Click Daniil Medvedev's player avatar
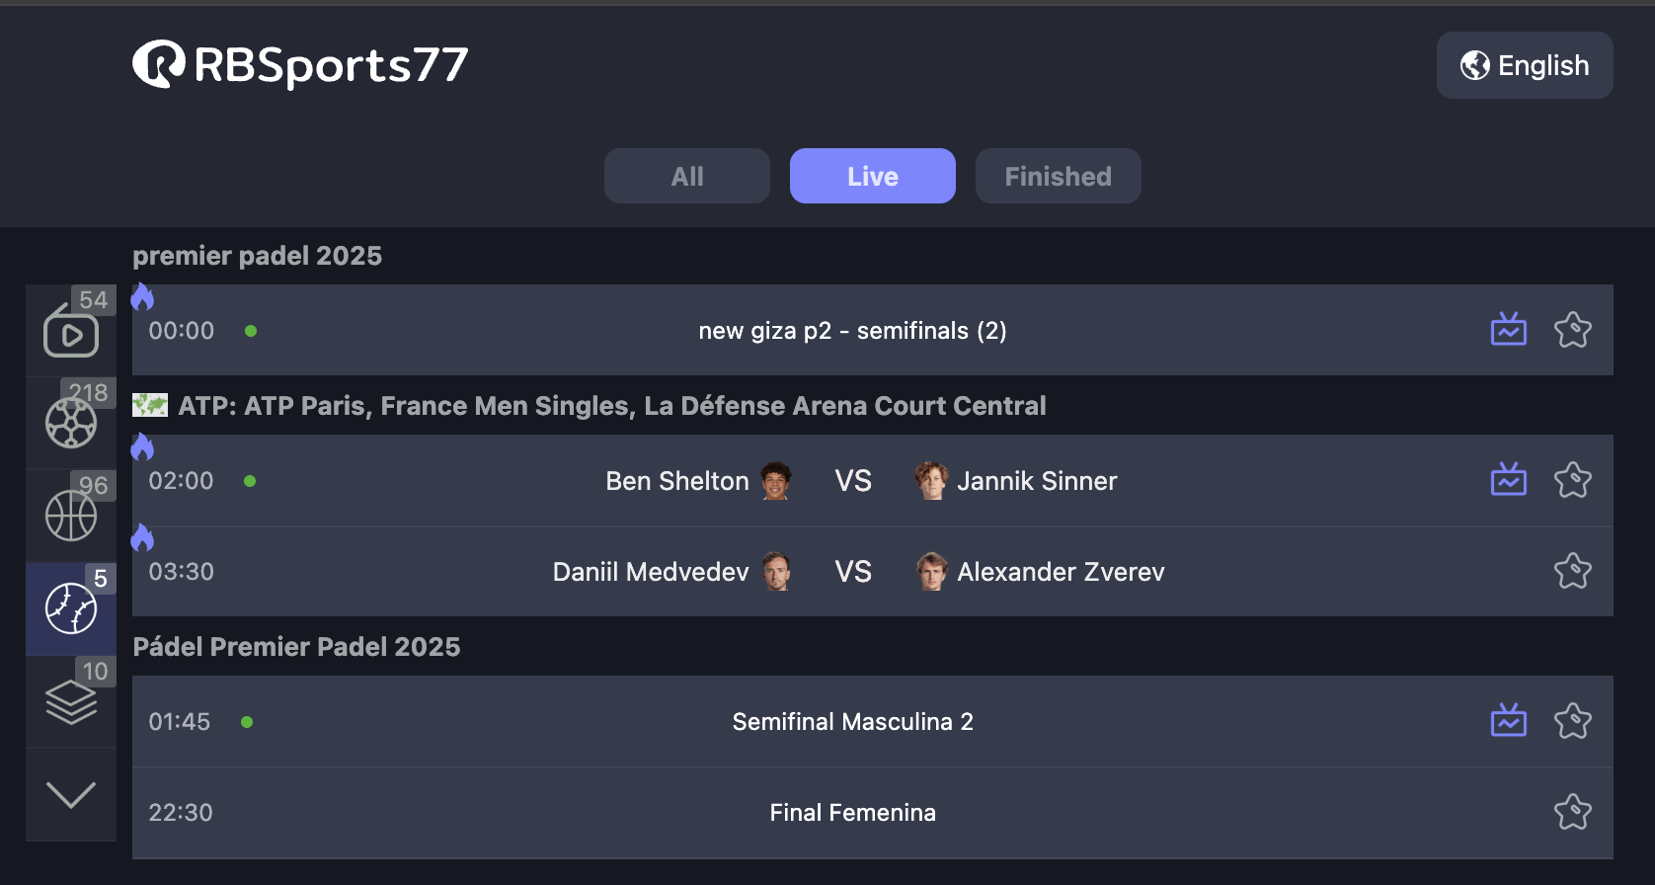Screen dimensions: 1655x885 point(776,571)
